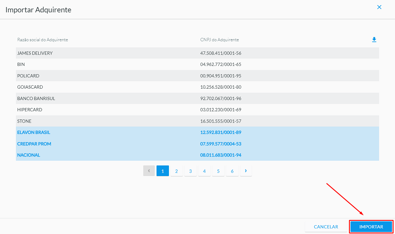Go to previous page arrow in pagination
395x234 pixels.
(149, 171)
